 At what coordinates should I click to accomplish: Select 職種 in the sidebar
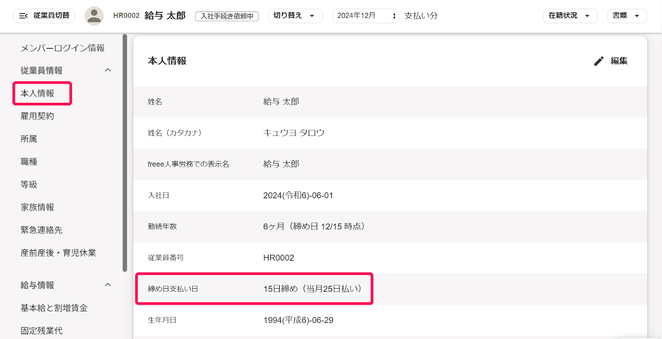point(29,161)
